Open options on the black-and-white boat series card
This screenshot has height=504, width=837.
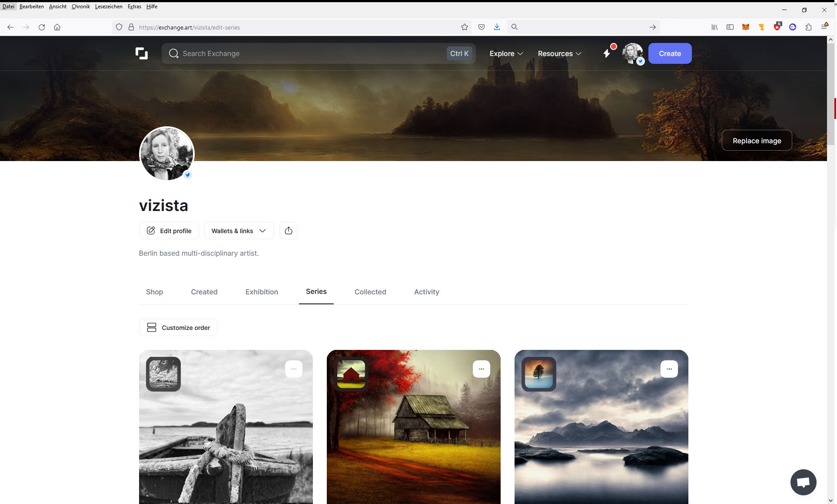(294, 369)
